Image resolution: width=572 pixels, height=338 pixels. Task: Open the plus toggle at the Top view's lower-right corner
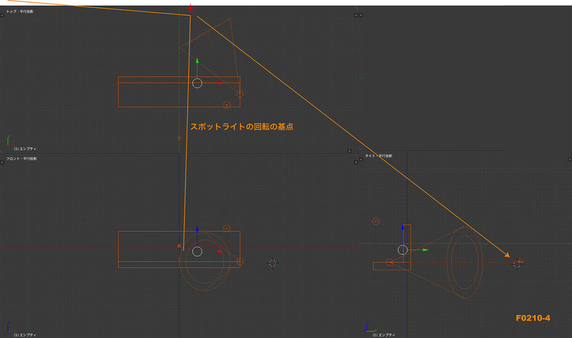pyautogui.click(x=349, y=151)
